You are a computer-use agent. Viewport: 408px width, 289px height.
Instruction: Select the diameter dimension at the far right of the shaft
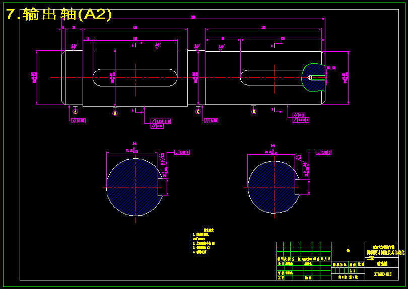(346, 77)
